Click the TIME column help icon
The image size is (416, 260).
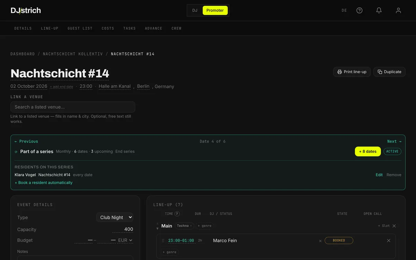tap(177, 214)
